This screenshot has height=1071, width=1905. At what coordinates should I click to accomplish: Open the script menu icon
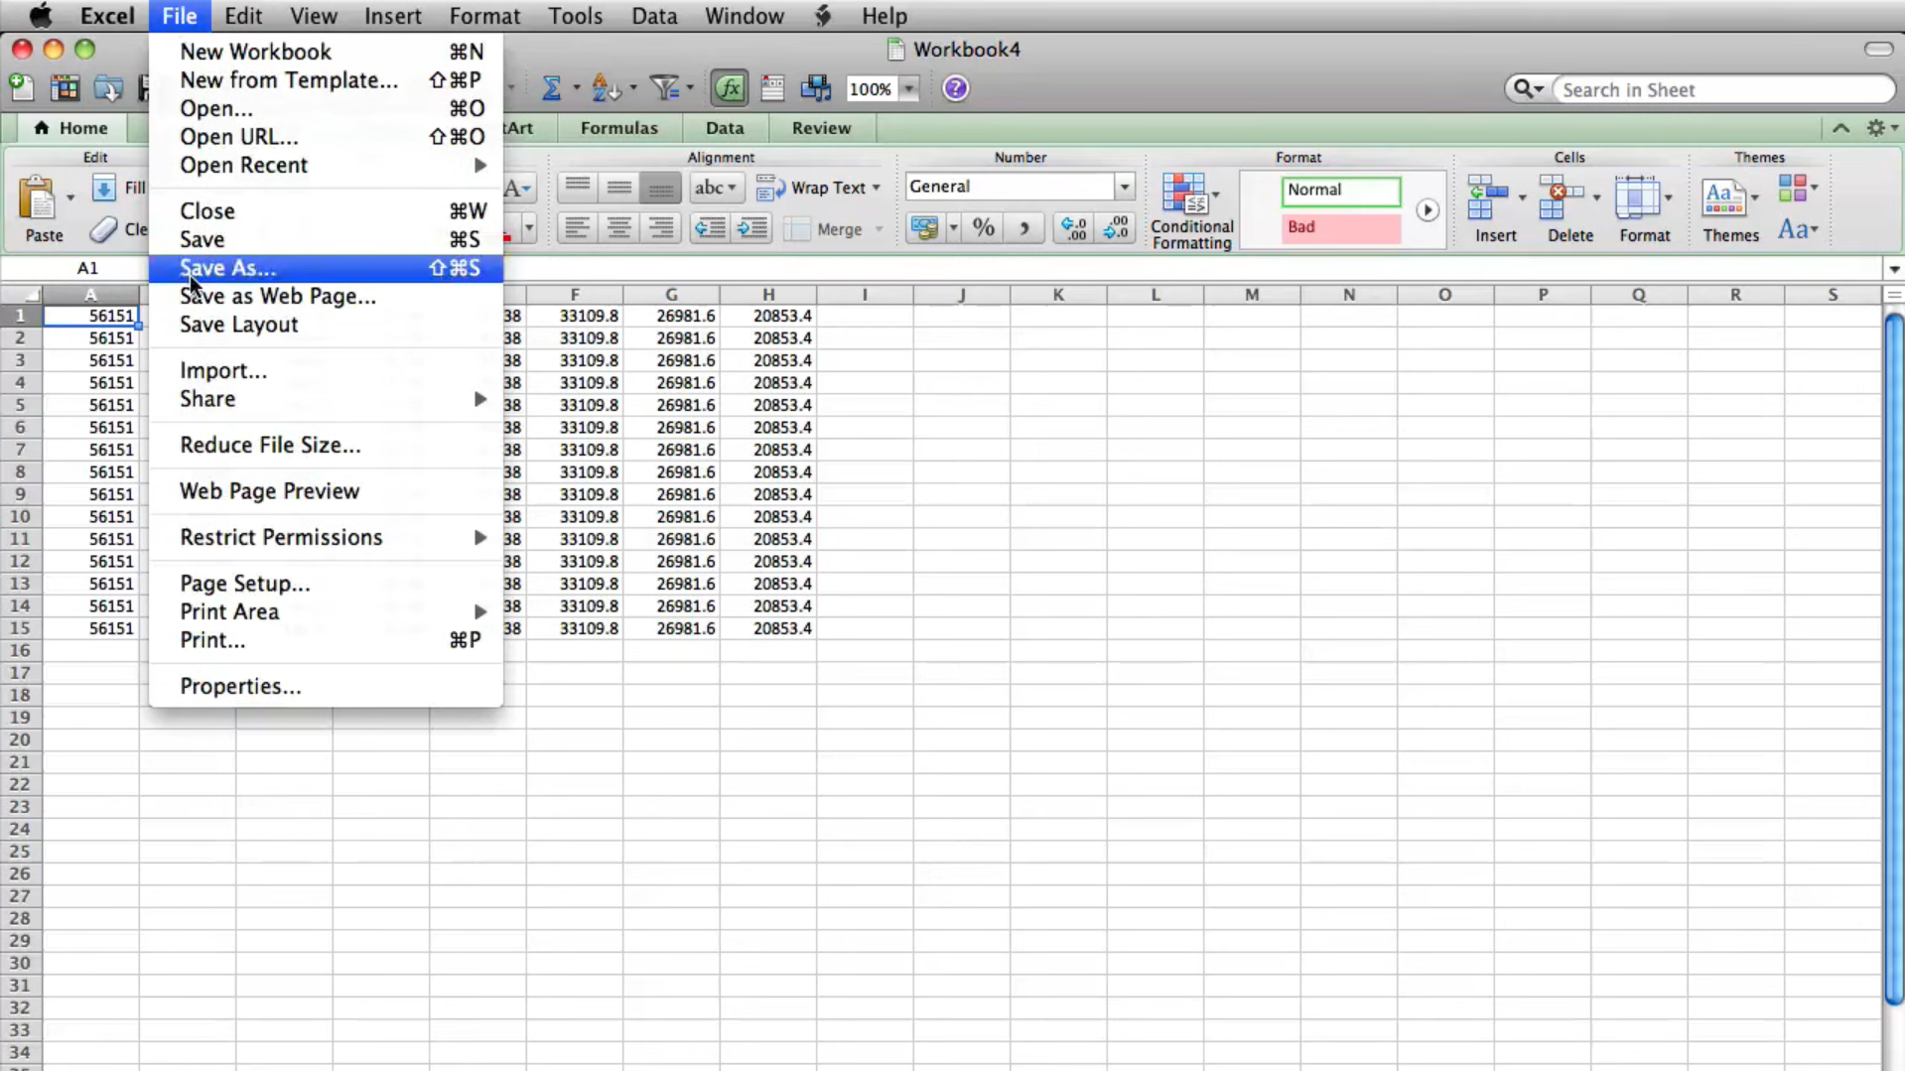pos(823,16)
